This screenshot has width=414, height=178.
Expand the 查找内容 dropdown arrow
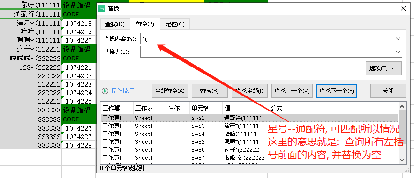pos(398,39)
